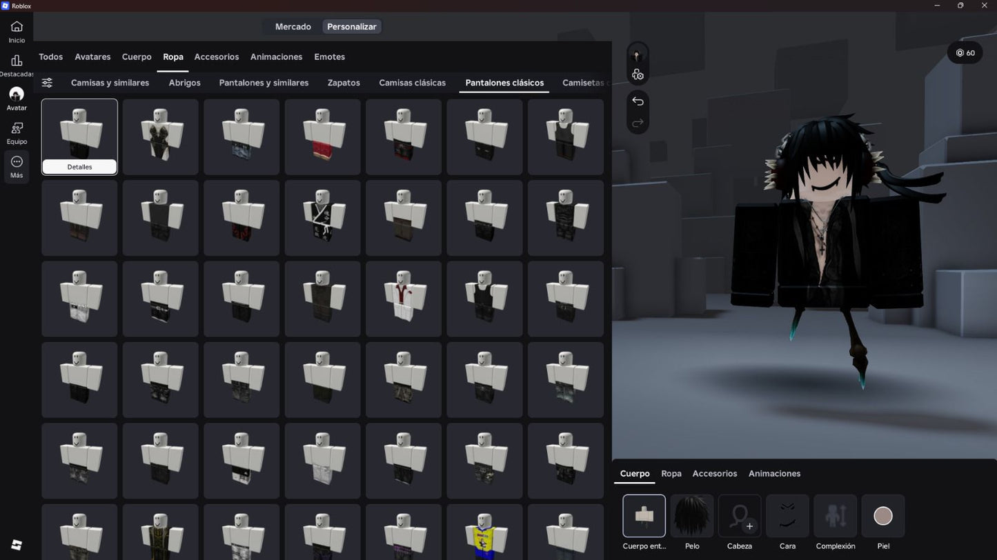997x560 pixels.
Task: Switch to the Mercado tab
Action: pyautogui.click(x=293, y=27)
